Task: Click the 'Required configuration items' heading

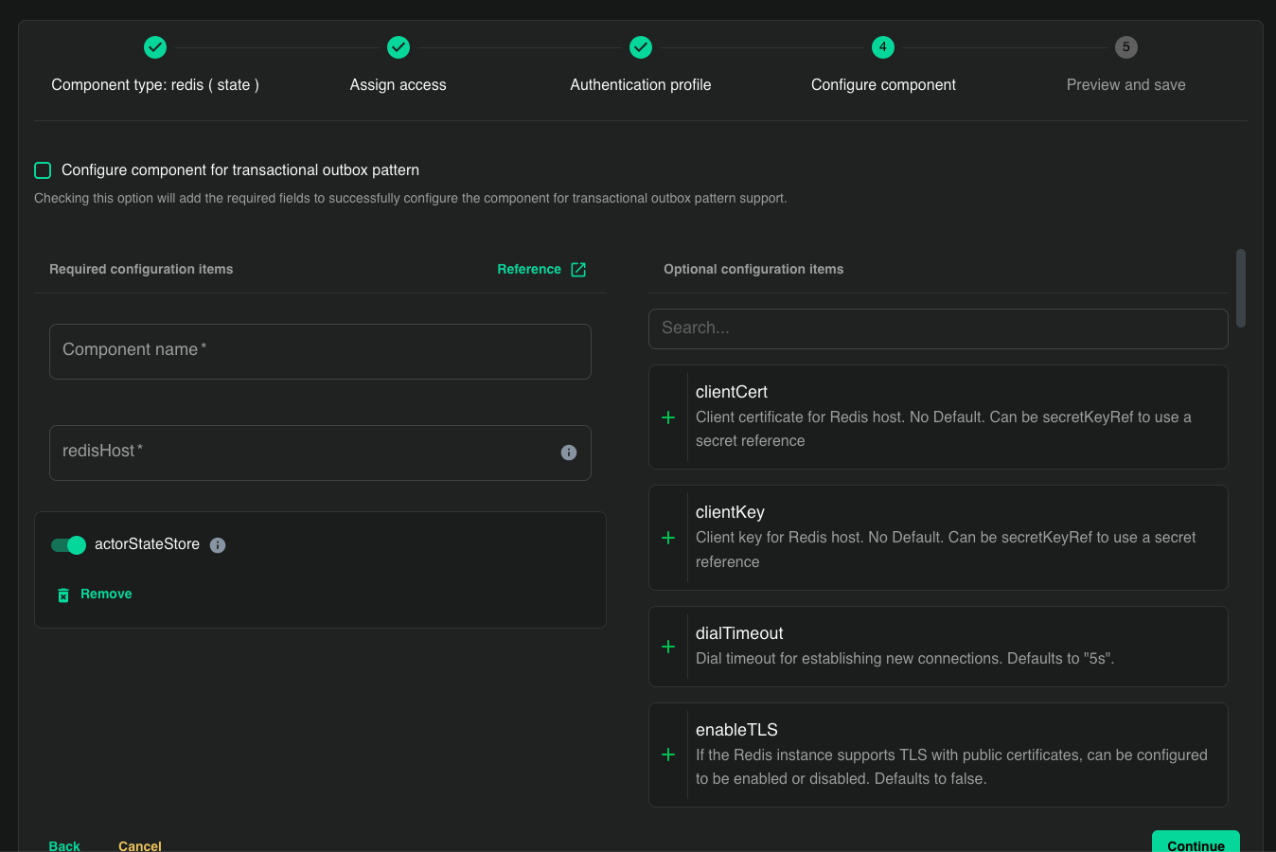Action: tap(141, 270)
